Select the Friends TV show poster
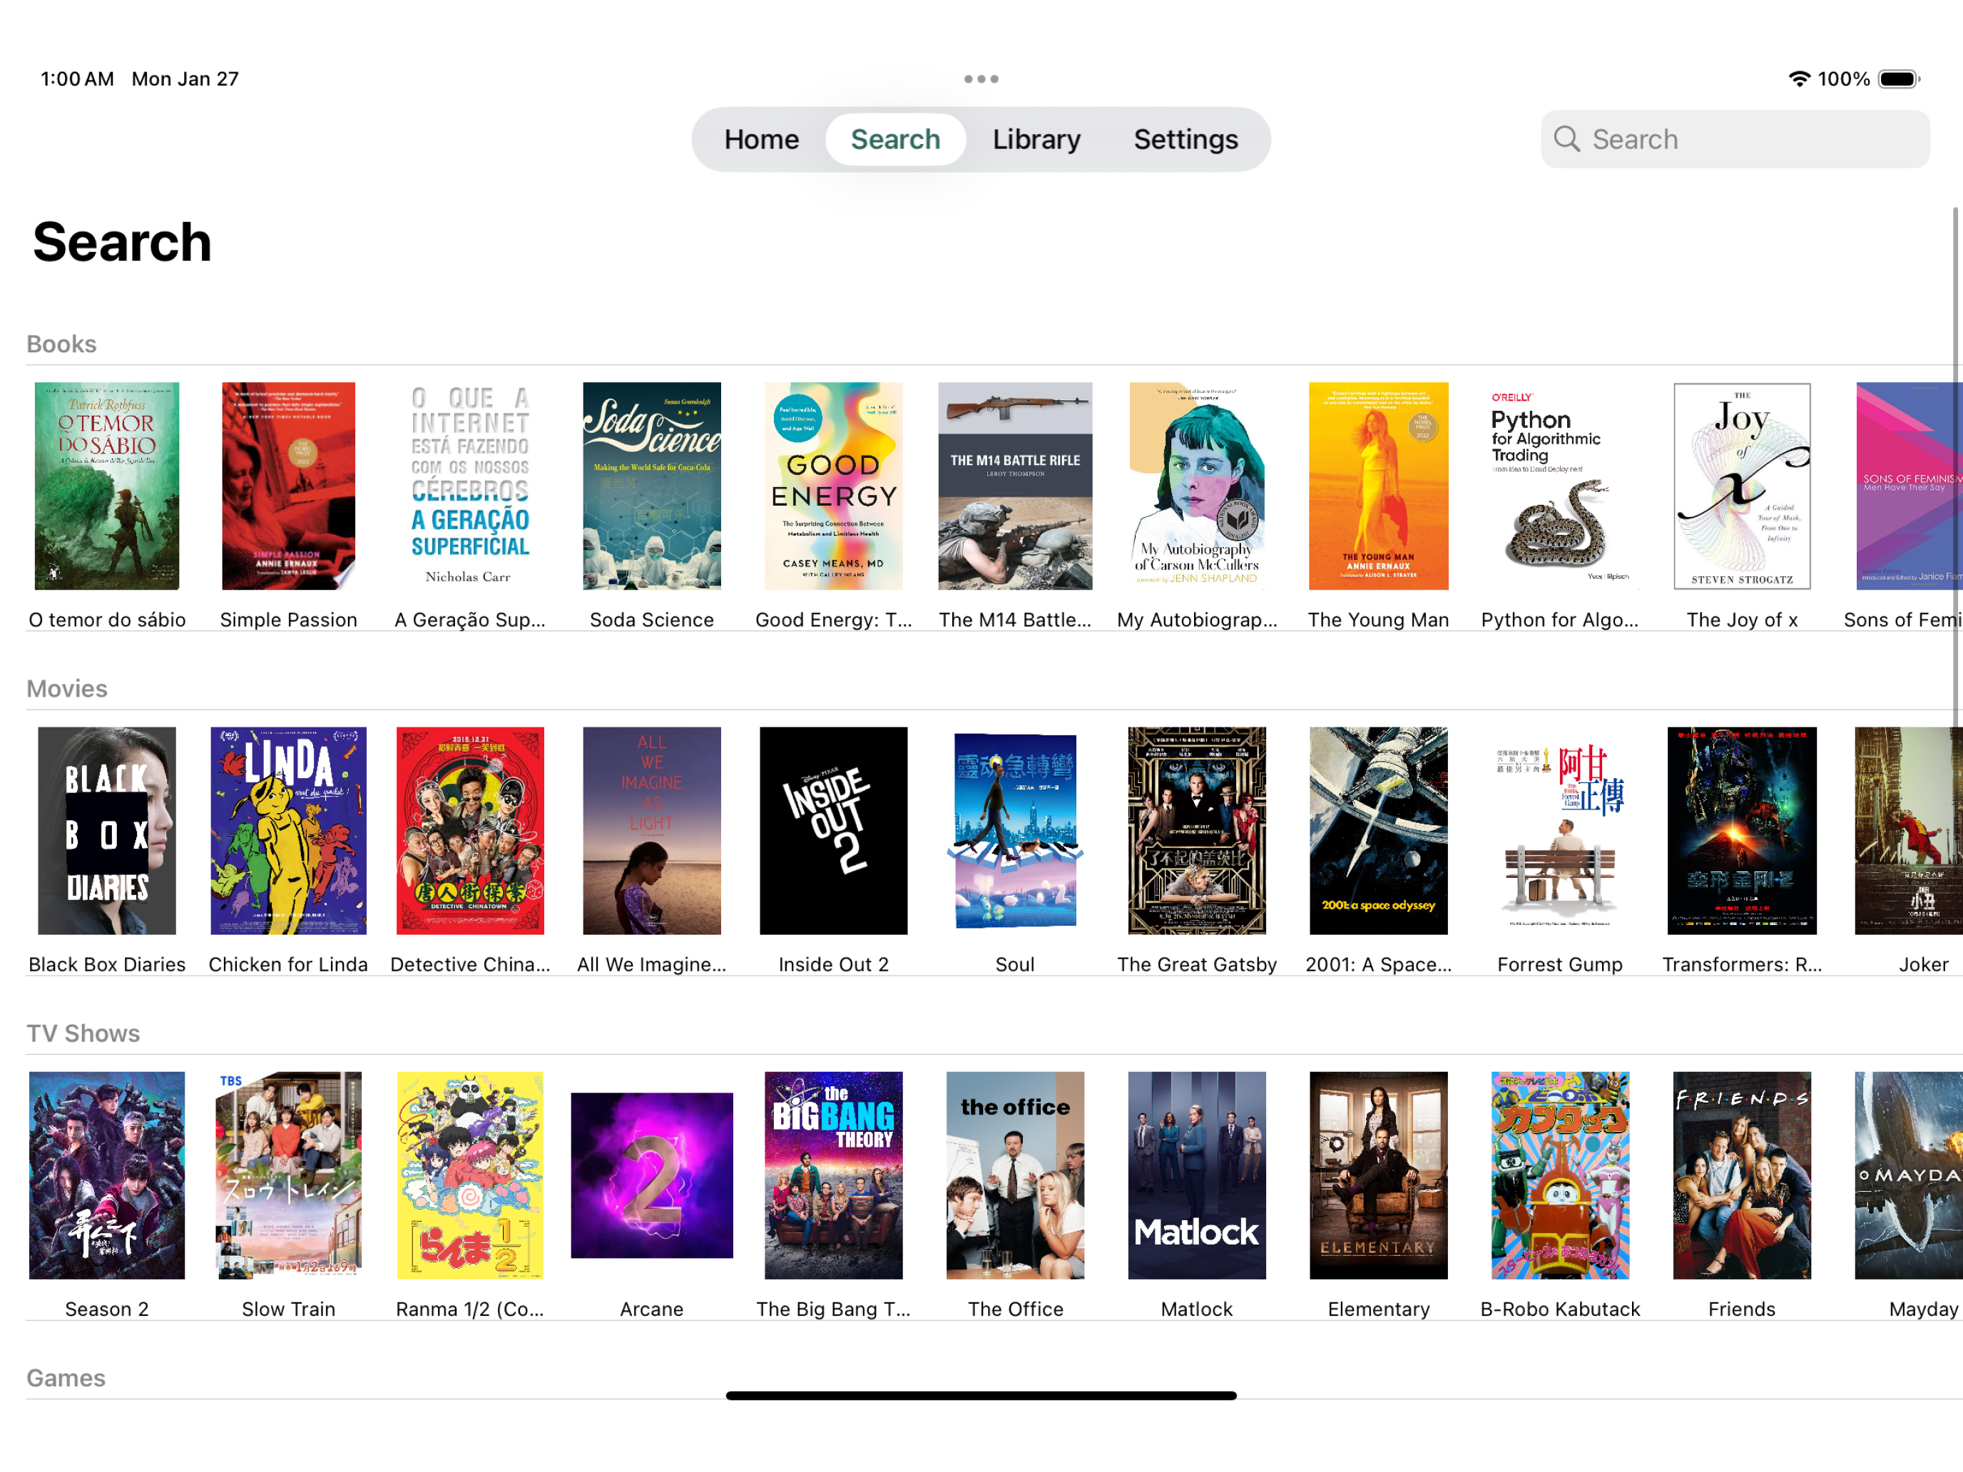Image resolution: width=1963 pixels, height=1472 pixels. (1741, 1175)
